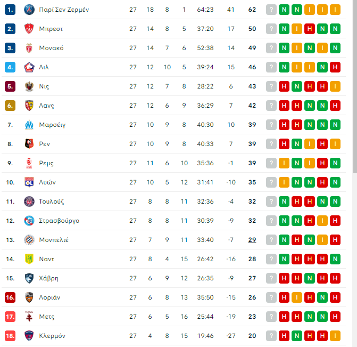Click the Λοριάν team name
This screenshot has width=357, height=347.
(50, 297)
